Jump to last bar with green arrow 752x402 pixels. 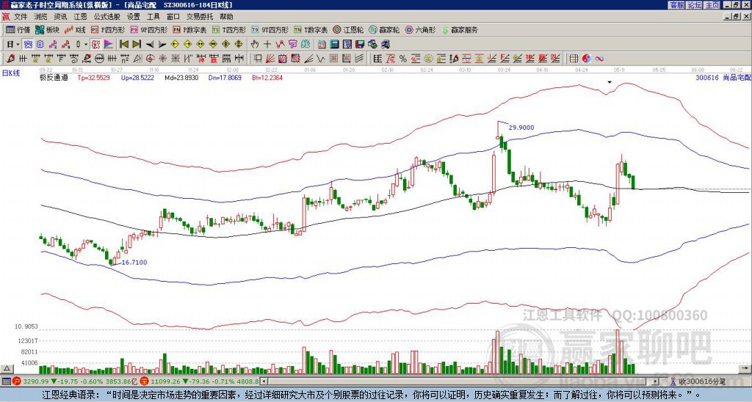tap(137, 44)
